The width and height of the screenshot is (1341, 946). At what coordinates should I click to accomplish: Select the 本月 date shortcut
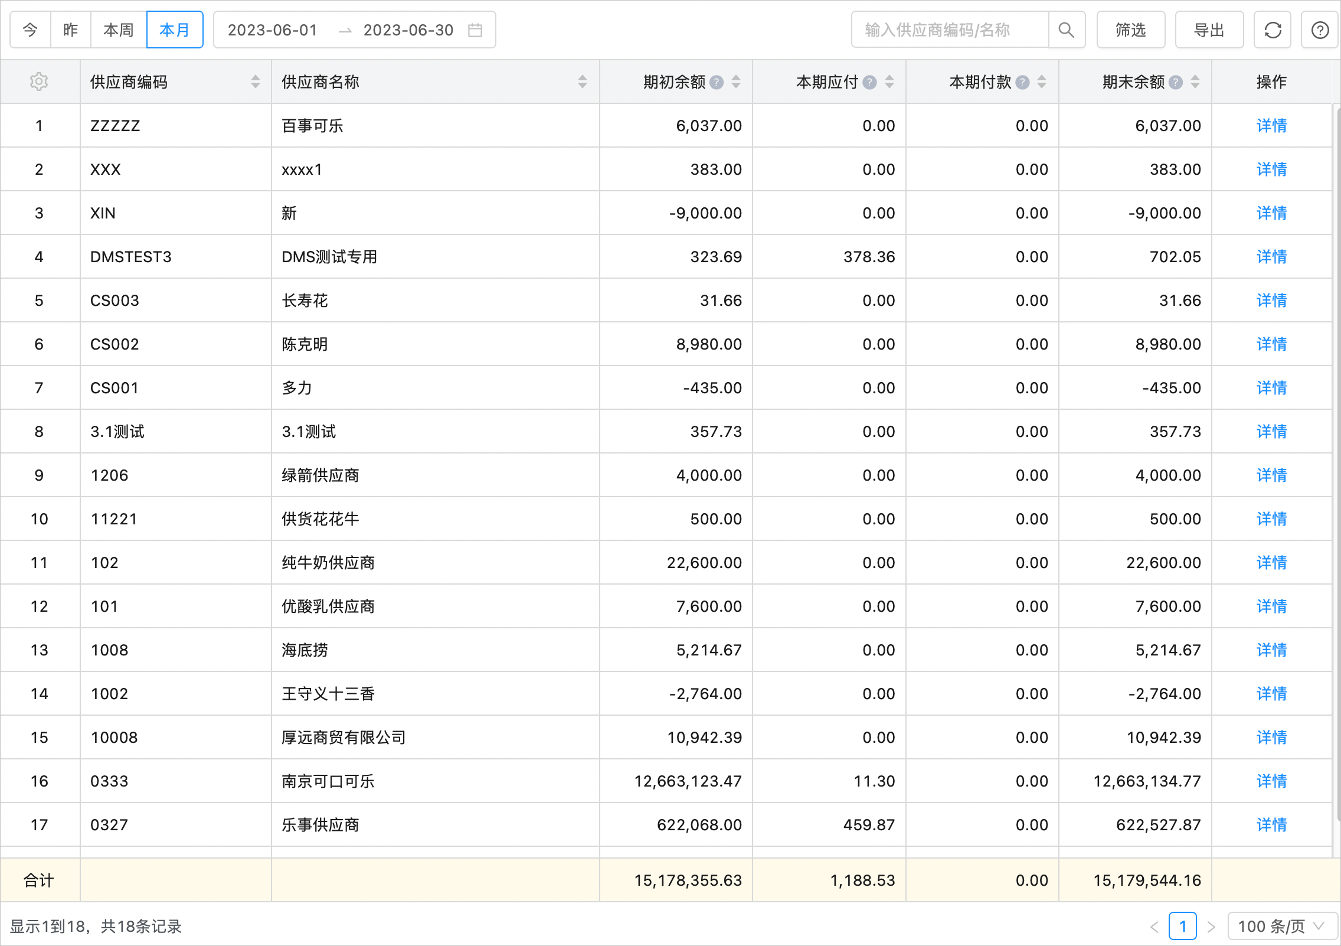(175, 30)
